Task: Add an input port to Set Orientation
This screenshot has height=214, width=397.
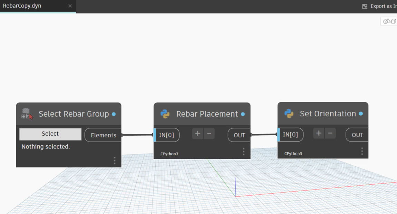Action: (x=319, y=133)
